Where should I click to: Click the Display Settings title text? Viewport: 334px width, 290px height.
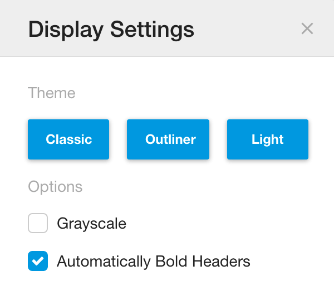pos(111,30)
